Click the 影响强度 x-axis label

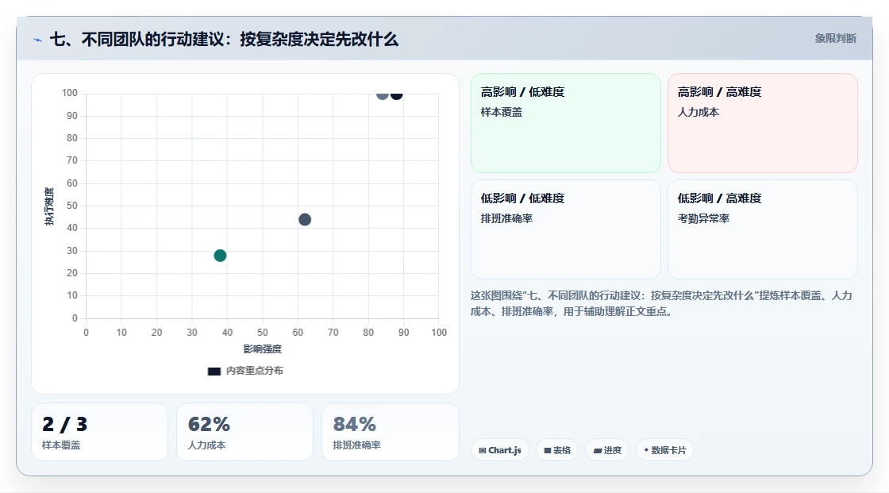point(263,349)
